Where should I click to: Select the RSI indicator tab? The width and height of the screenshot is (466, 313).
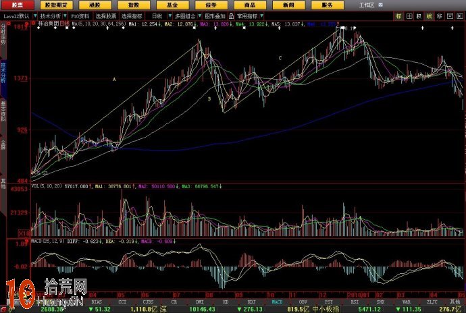tap(355, 302)
